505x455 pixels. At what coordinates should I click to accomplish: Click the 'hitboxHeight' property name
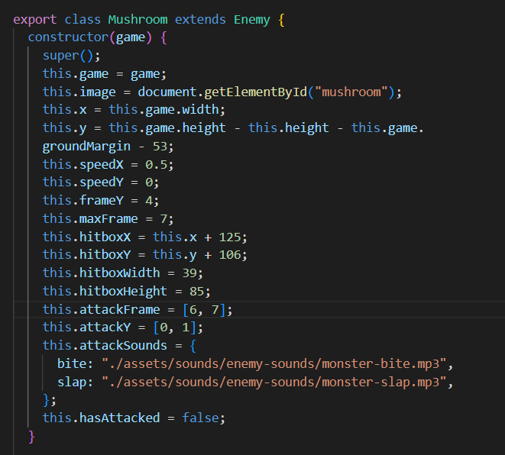coord(123,292)
